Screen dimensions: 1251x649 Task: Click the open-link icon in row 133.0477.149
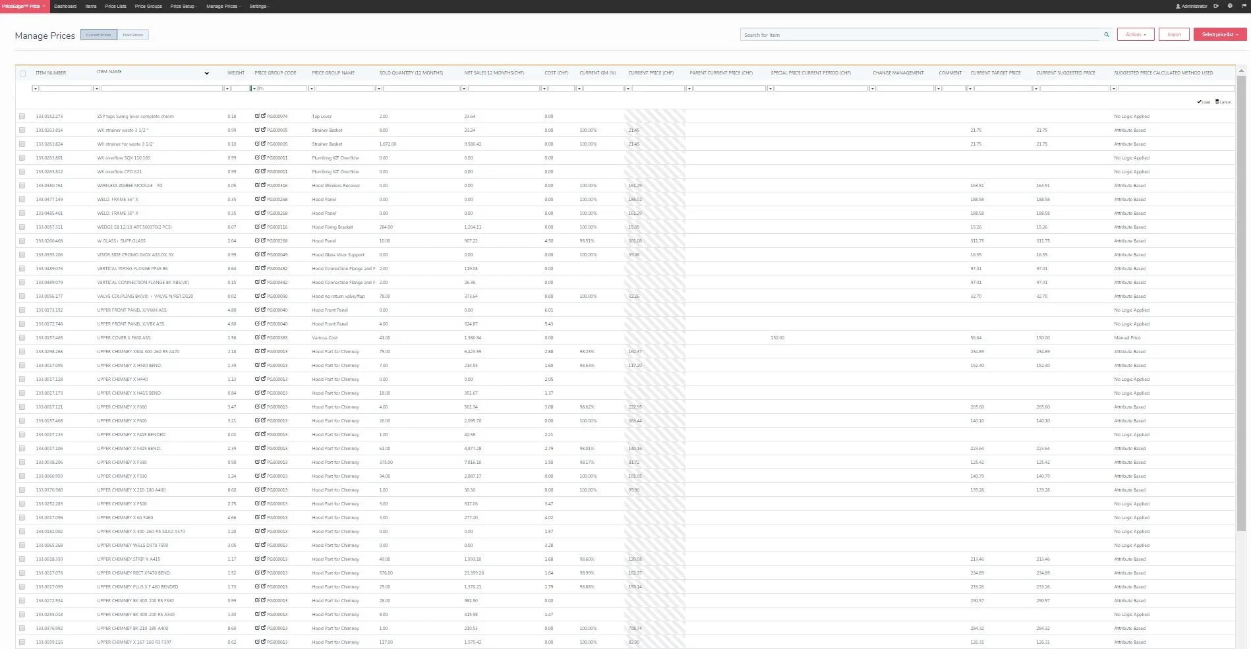coord(263,199)
